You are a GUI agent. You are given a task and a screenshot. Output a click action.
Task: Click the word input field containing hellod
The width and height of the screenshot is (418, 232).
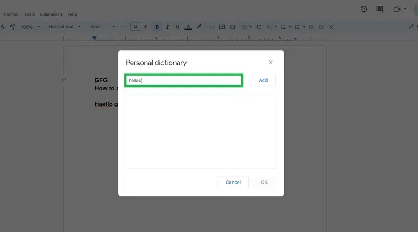184,80
